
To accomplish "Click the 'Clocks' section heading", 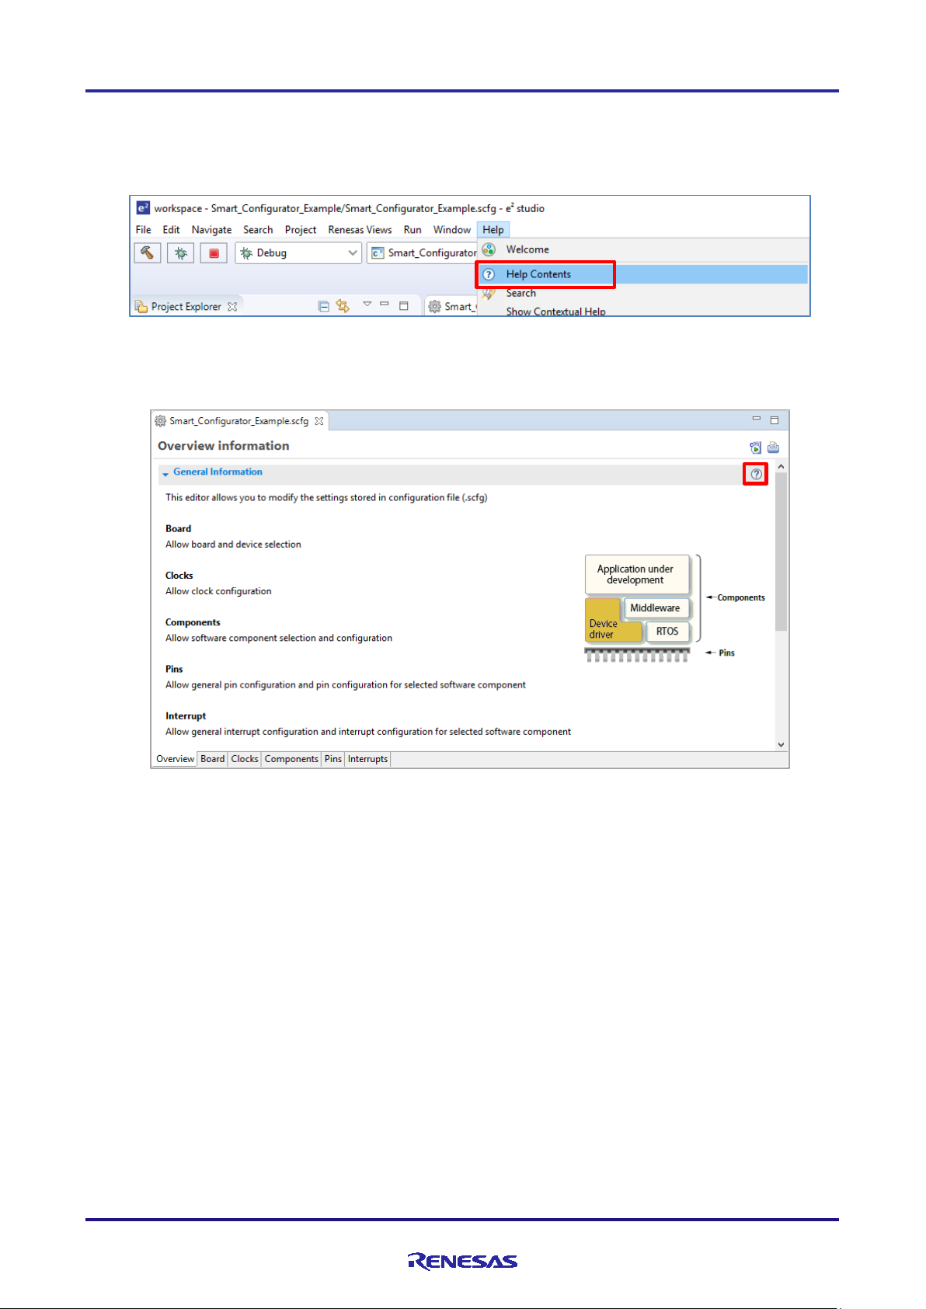I will [x=179, y=576].
